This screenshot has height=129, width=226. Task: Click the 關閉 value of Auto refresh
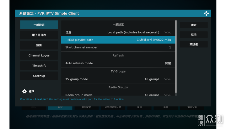tap(168, 63)
